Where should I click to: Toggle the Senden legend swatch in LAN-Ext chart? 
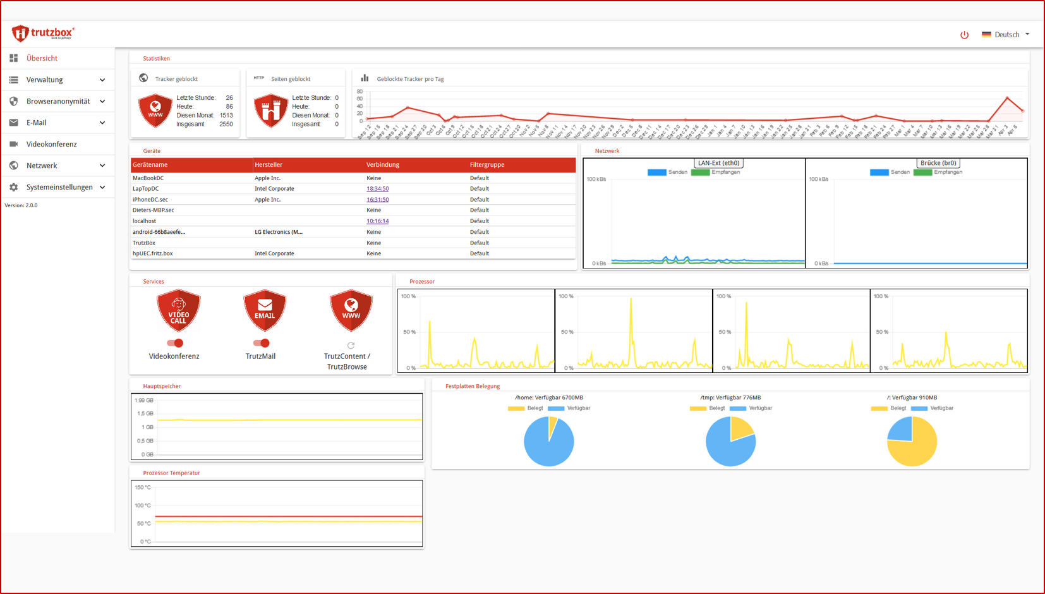(657, 173)
